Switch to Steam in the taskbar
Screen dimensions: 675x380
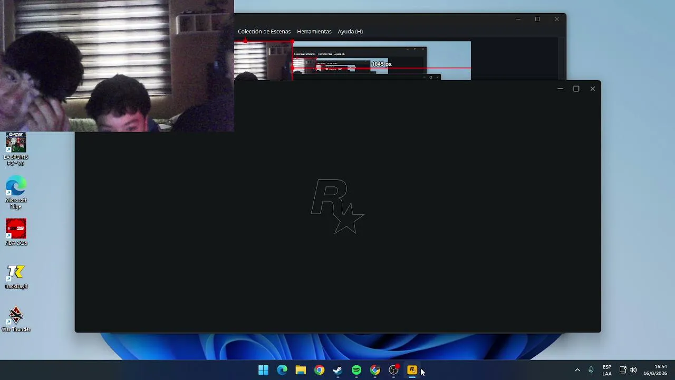pos(337,370)
